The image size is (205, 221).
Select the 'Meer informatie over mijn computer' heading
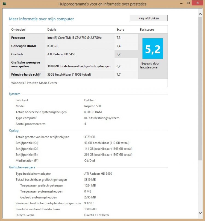pos(41,19)
